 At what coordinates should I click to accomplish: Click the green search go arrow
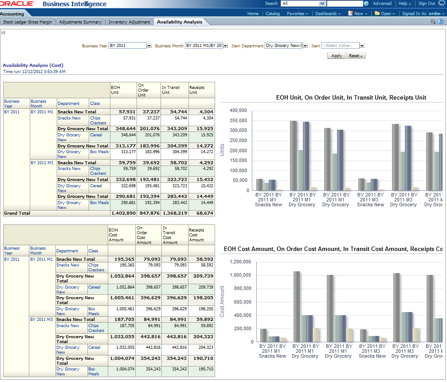[x=366, y=4]
